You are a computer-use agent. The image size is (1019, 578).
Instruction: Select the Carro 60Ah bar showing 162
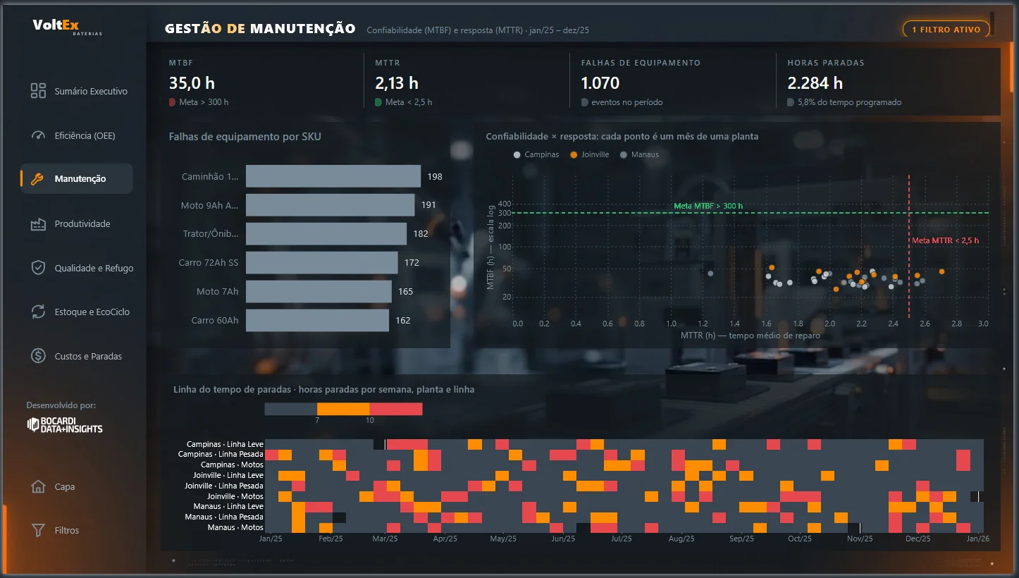[317, 321]
